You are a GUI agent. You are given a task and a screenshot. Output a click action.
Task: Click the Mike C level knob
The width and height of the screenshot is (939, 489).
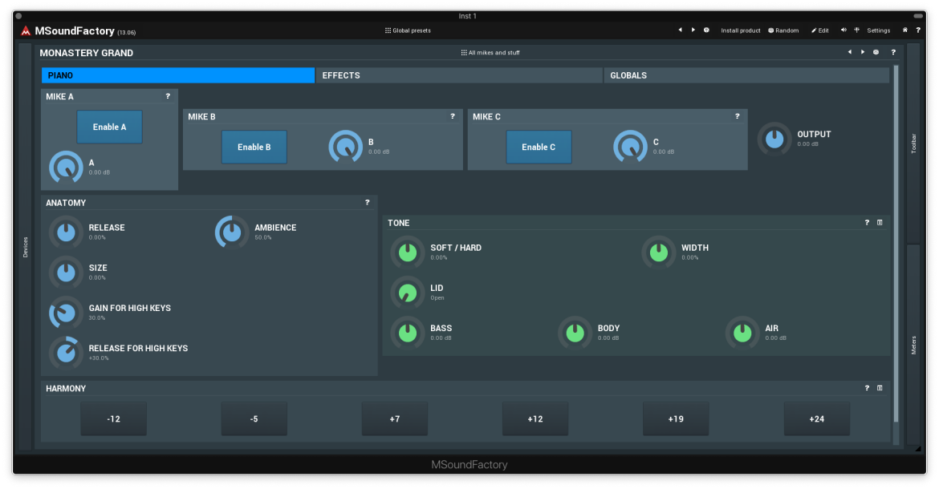(630, 147)
